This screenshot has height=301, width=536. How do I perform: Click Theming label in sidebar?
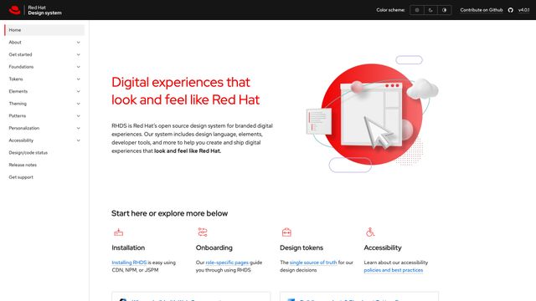tap(18, 104)
